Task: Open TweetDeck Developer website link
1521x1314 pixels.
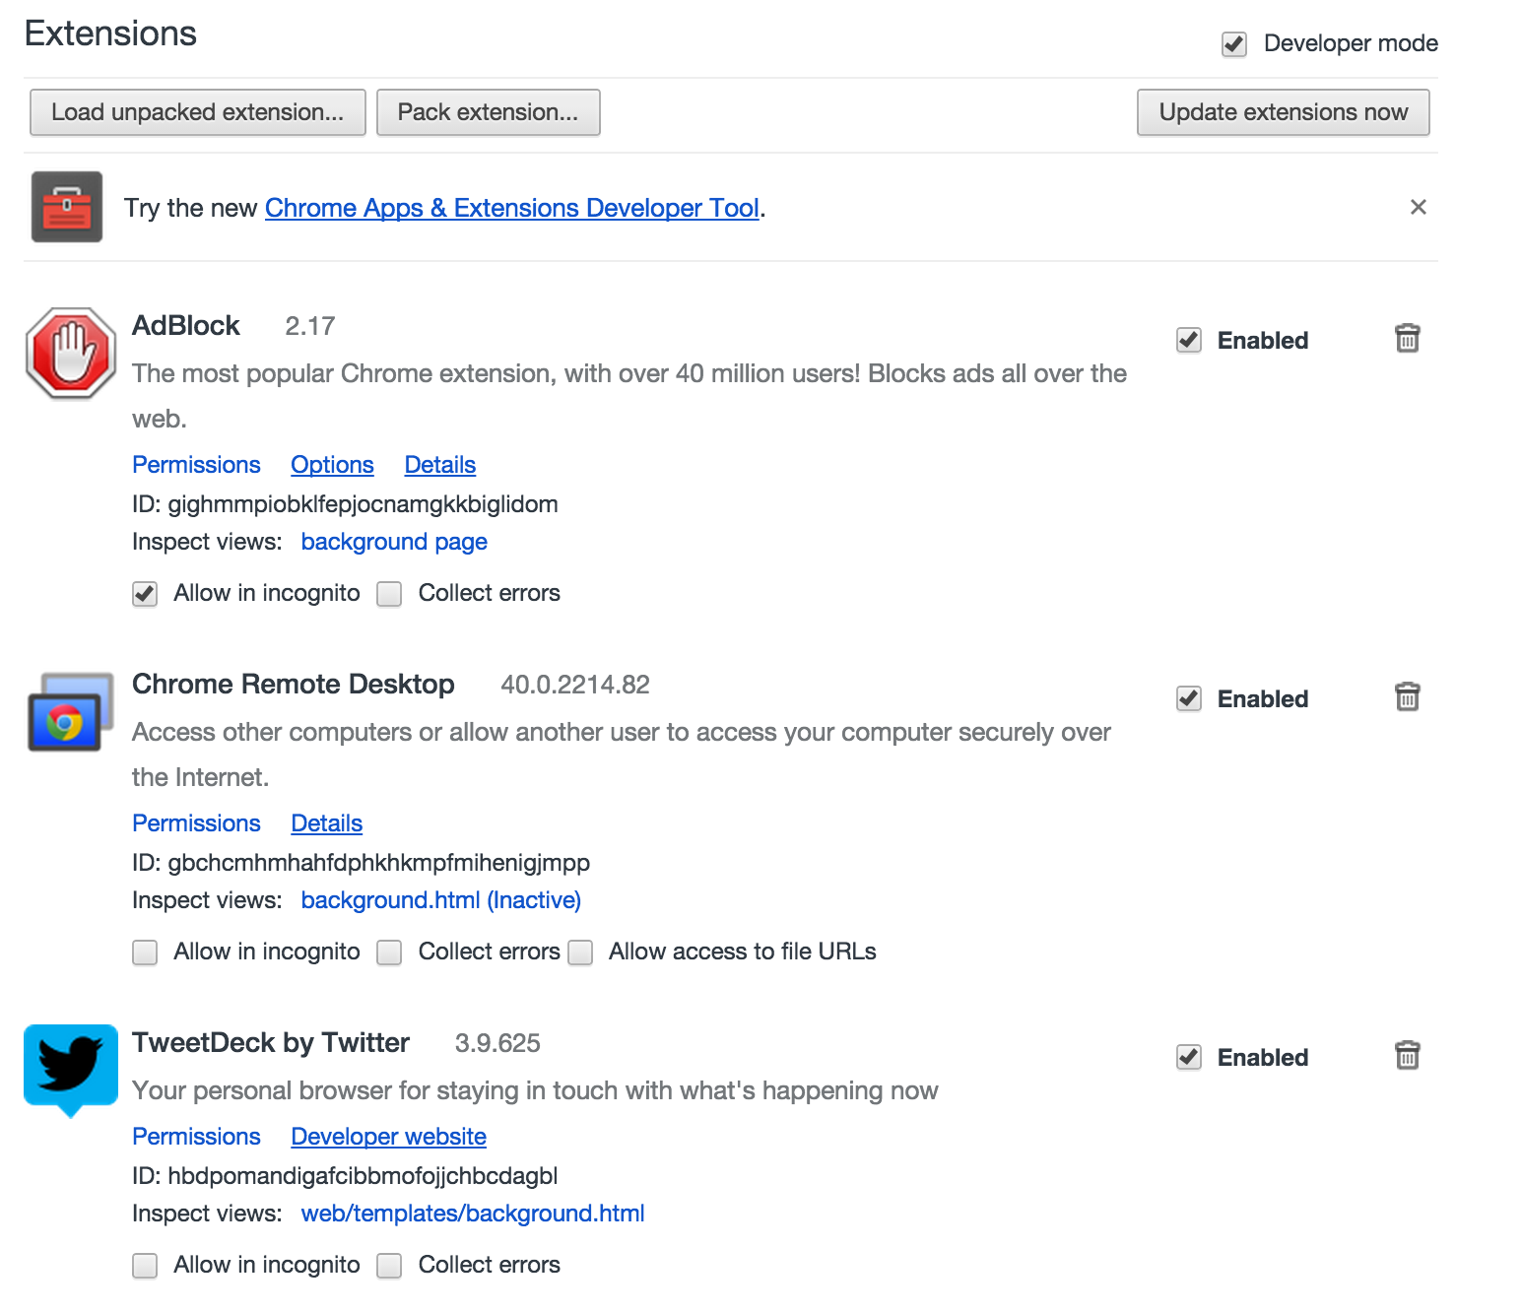Action: tap(388, 1137)
